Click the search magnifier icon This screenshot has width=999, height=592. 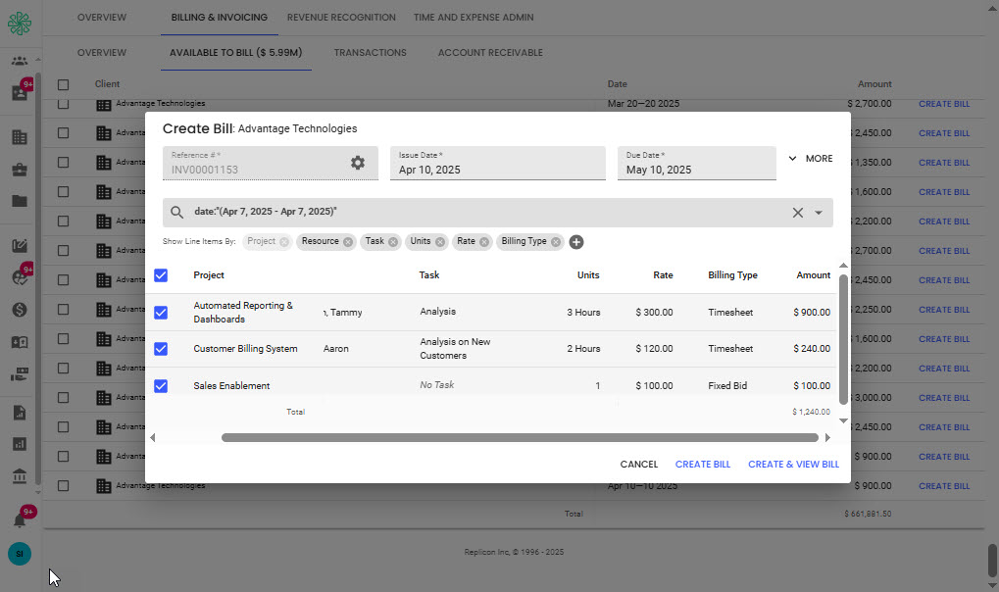[x=177, y=213]
